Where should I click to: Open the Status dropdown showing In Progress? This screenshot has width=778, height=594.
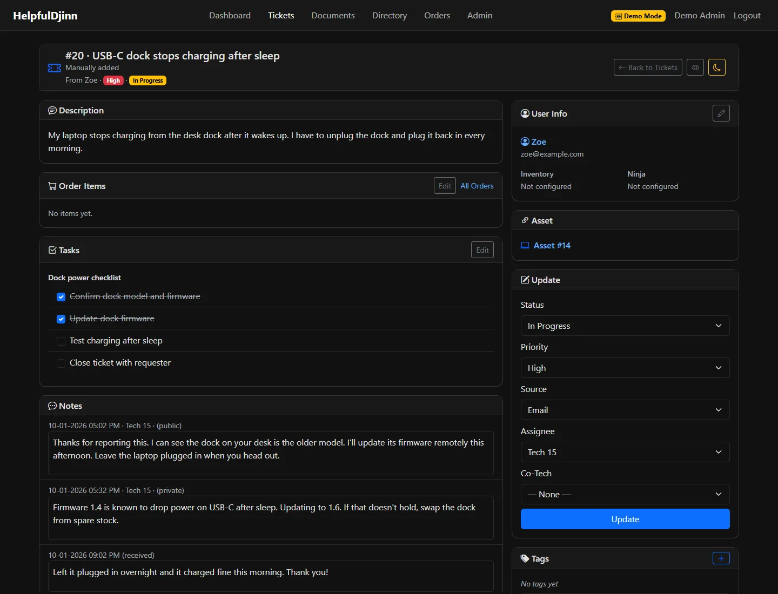point(625,326)
